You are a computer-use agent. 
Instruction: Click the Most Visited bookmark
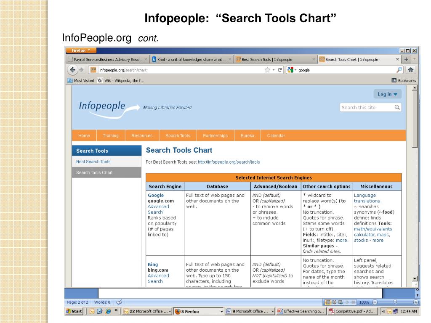coord(81,80)
